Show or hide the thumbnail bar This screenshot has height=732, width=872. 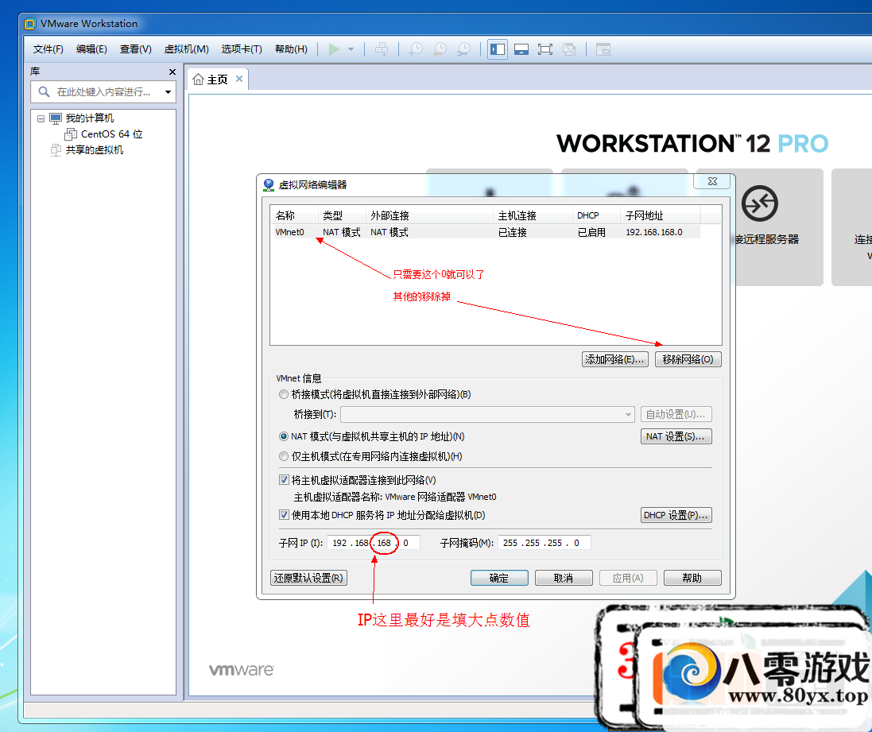[521, 48]
